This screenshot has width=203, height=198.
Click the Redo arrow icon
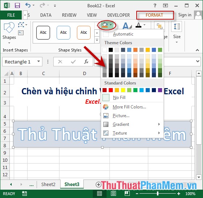coord(42,5)
